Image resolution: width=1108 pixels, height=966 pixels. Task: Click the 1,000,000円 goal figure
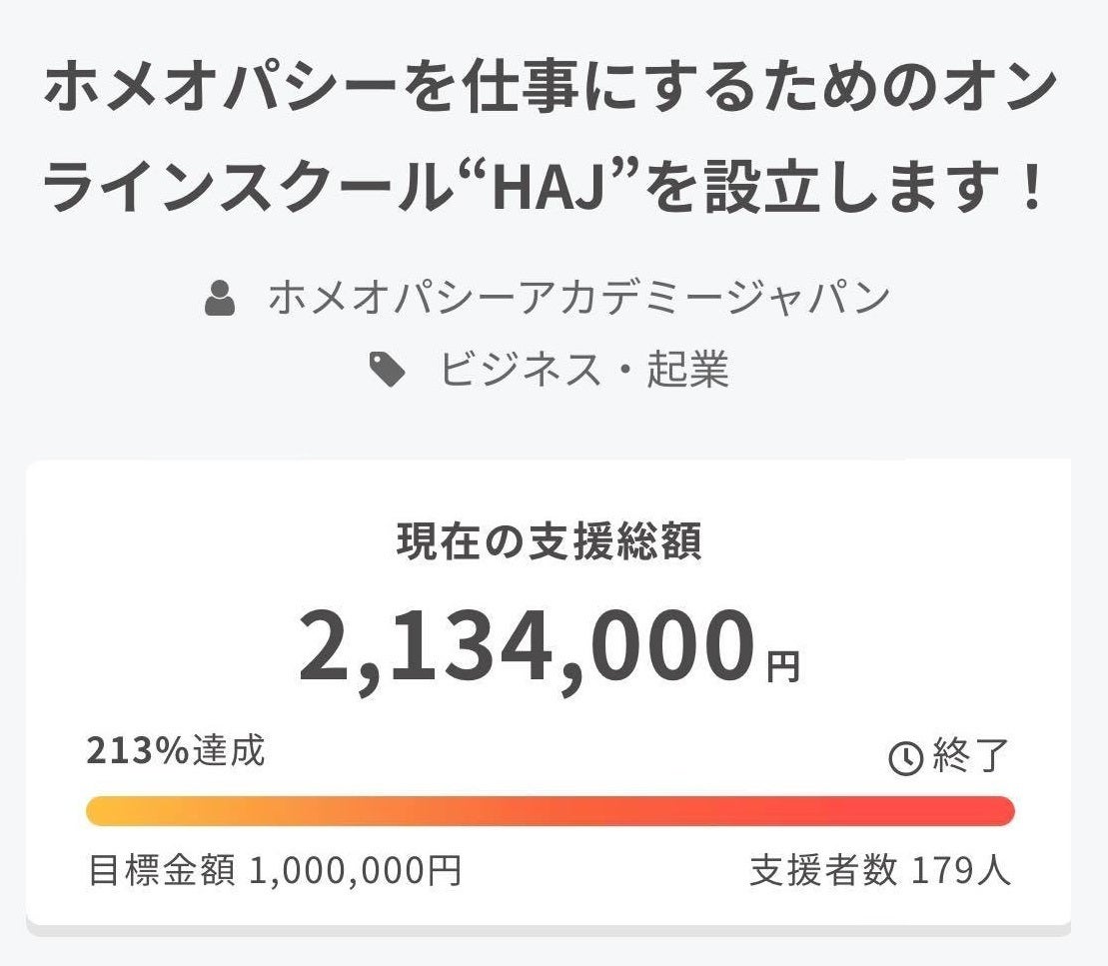tap(354, 871)
